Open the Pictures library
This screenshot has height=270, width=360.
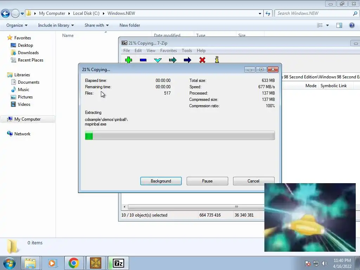(x=25, y=97)
